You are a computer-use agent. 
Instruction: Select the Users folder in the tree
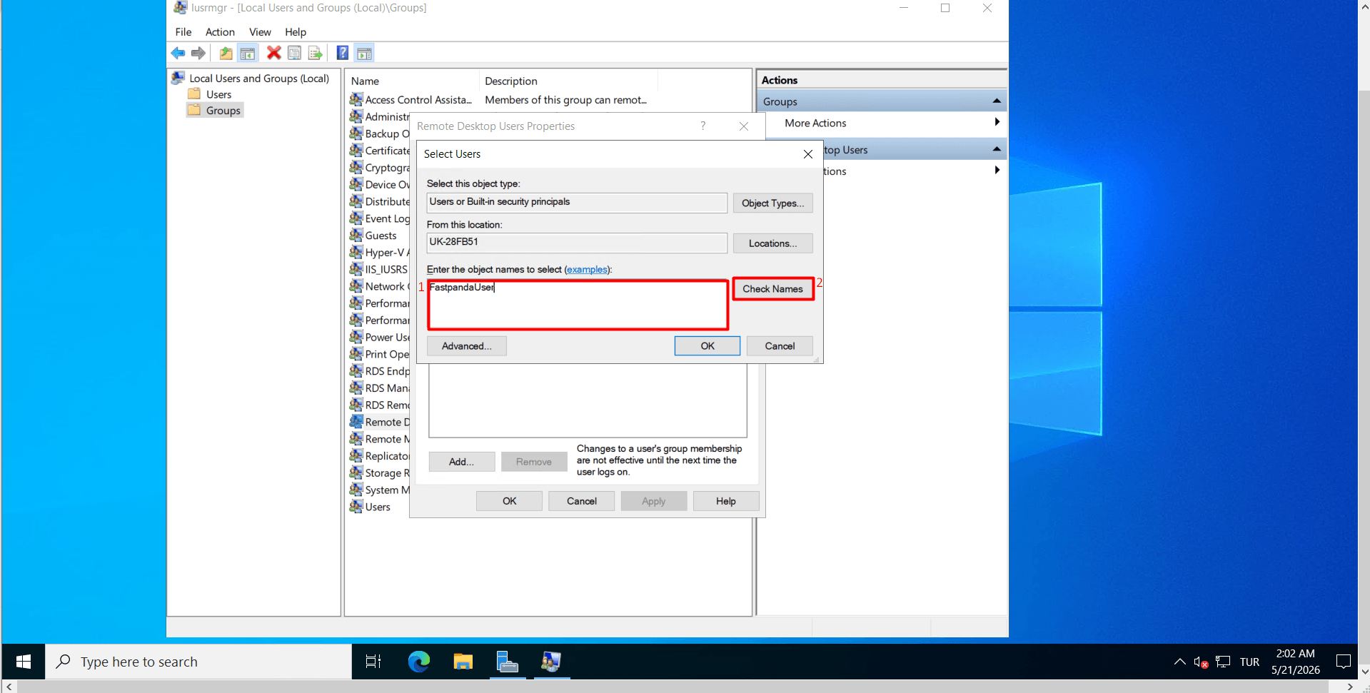218,94
